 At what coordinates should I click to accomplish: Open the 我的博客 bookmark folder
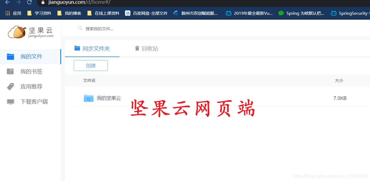point(69,13)
